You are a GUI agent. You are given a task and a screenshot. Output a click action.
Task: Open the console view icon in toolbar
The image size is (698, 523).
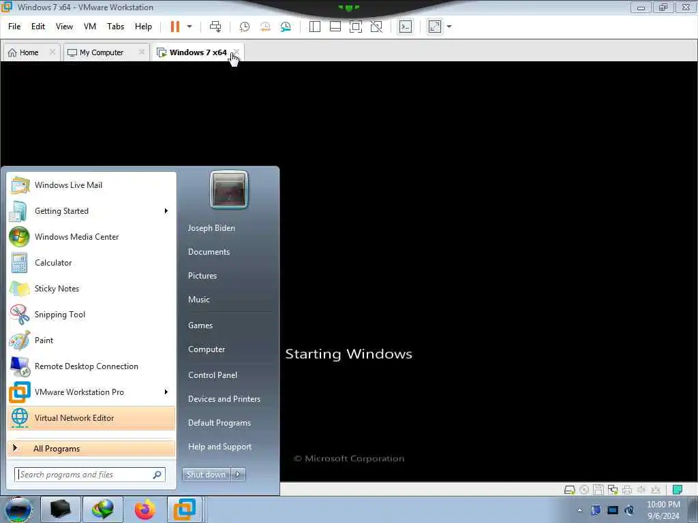pos(405,27)
